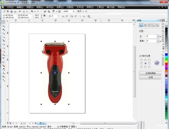Open the zoom level 100% dropdown
This screenshot has width=169, height=129.
(x=73, y=12)
